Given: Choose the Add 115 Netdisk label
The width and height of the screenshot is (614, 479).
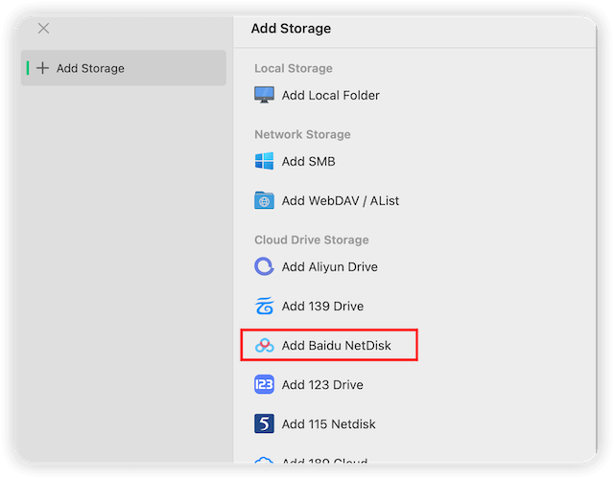Looking at the screenshot, I should coord(328,423).
